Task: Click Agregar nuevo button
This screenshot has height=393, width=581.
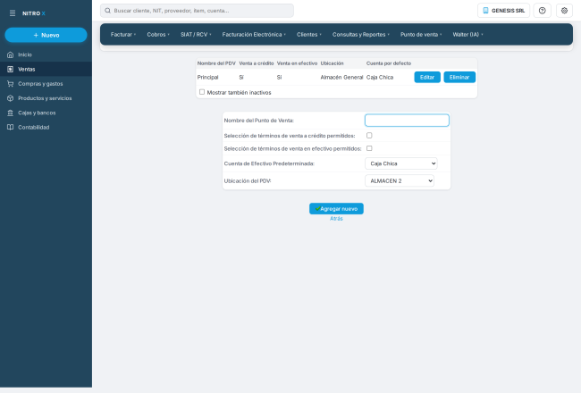Action: [336, 208]
